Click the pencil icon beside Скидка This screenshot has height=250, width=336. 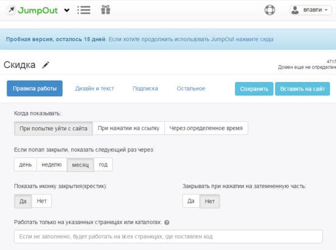point(46,65)
